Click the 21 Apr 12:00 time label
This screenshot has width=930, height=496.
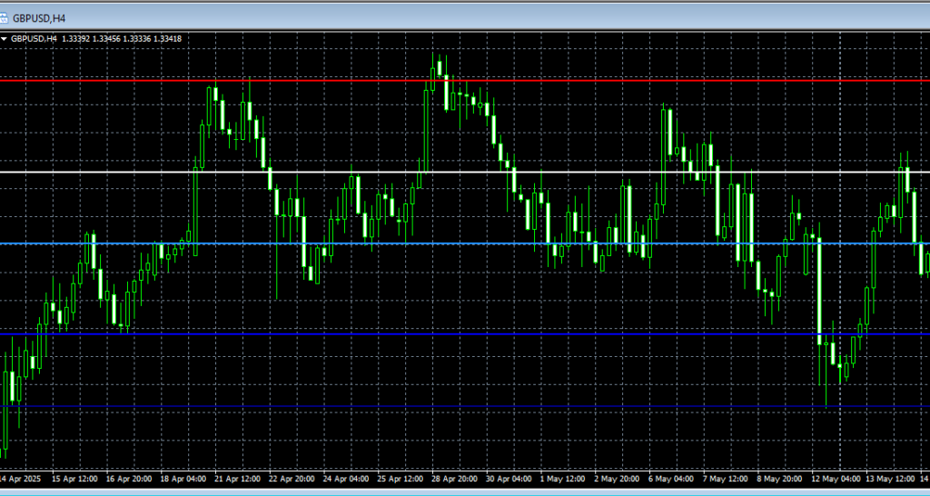point(237,479)
